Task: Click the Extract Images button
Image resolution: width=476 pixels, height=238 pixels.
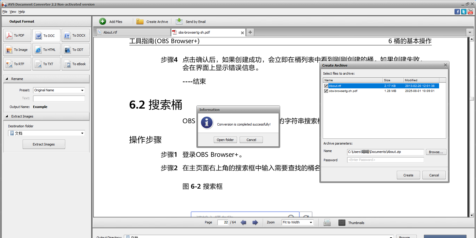Action: [x=44, y=144]
